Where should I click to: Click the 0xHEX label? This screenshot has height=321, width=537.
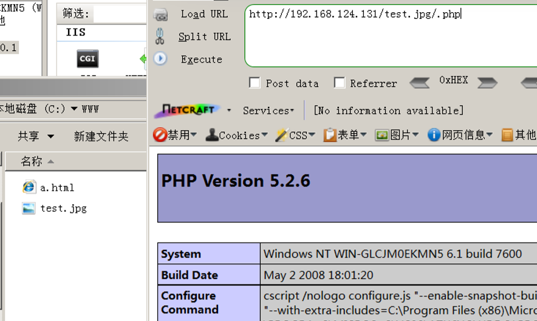tap(453, 80)
